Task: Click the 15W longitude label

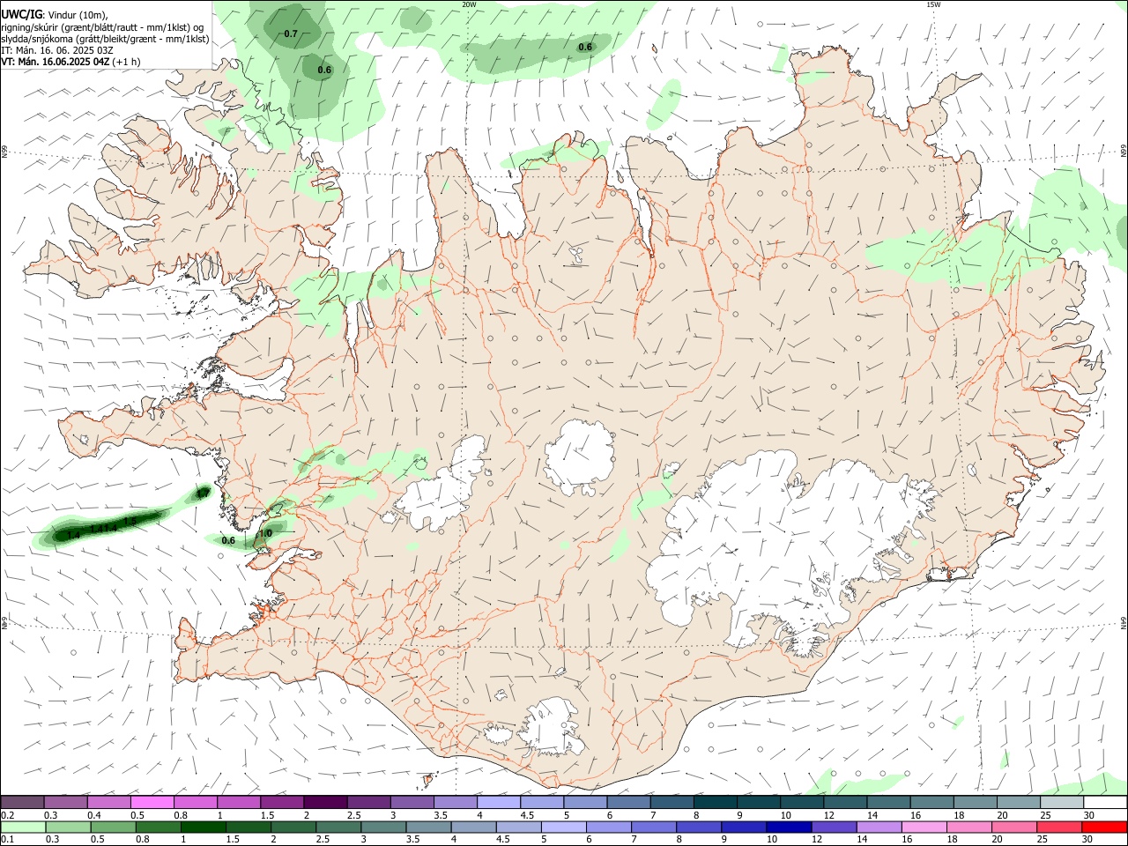Action: coord(933,4)
